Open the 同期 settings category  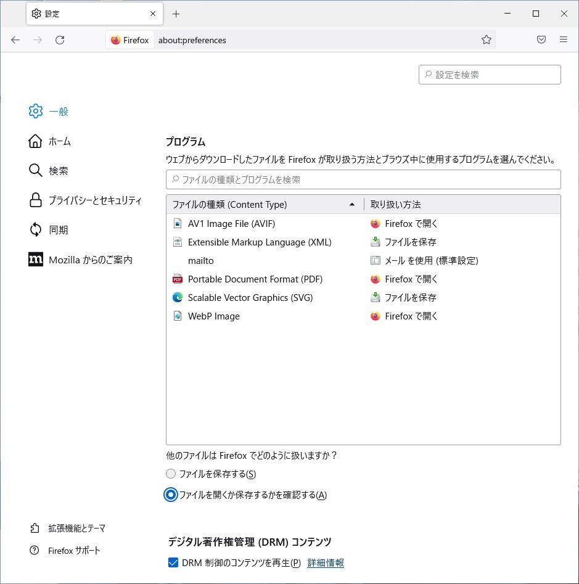coord(49,230)
